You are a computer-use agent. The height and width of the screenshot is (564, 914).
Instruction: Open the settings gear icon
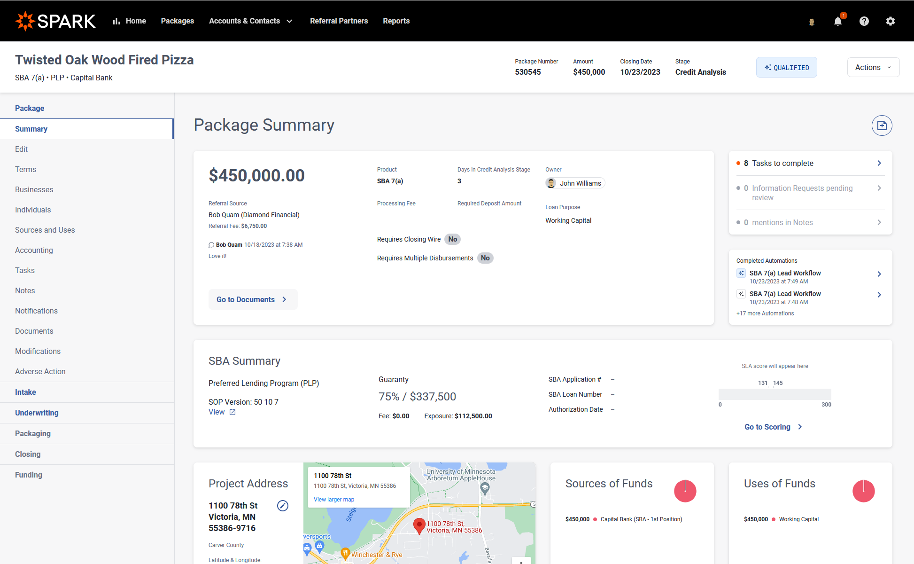point(891,21)
